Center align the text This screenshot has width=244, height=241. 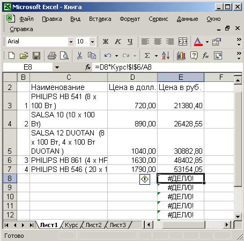tap(158, 42)
